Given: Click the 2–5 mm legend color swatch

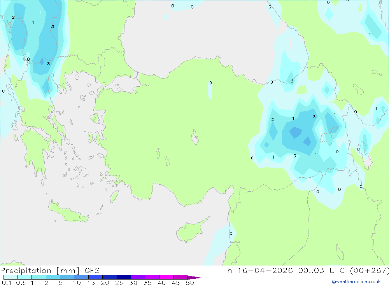Looking at the screenshot, I should (x=53, y=277).
